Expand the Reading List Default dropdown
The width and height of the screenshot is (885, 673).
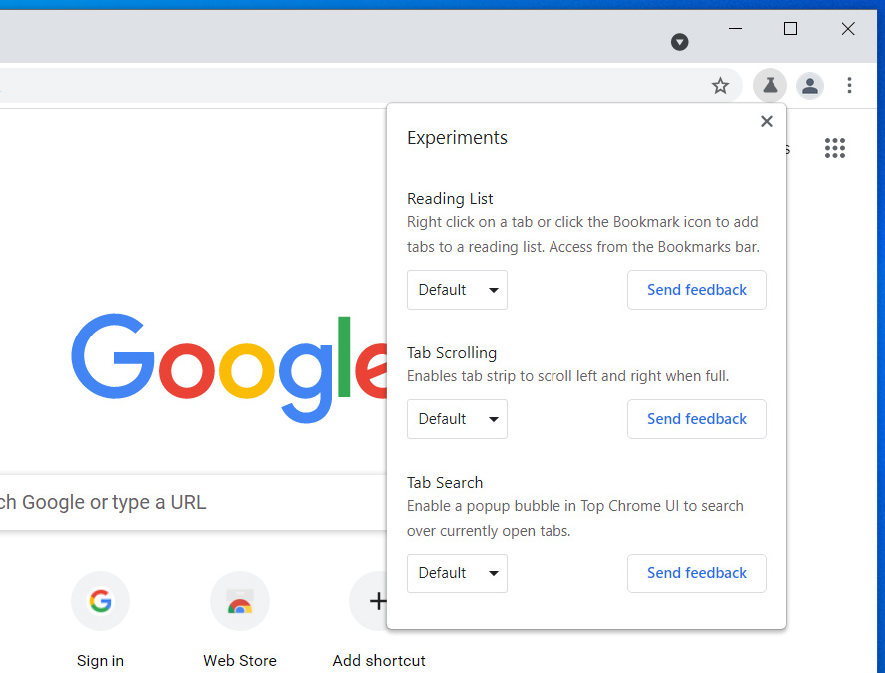(457, 290)
